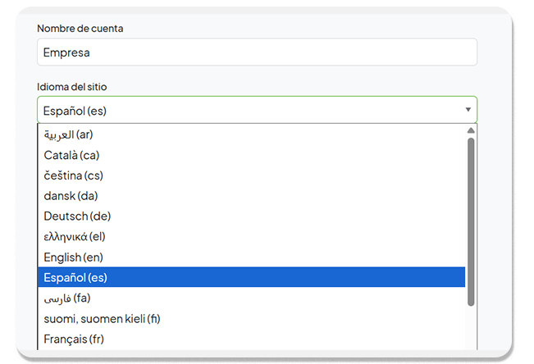Choose Català (ca) from the list

(72, 155)
